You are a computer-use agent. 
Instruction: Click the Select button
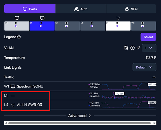(x=148, y=37)
